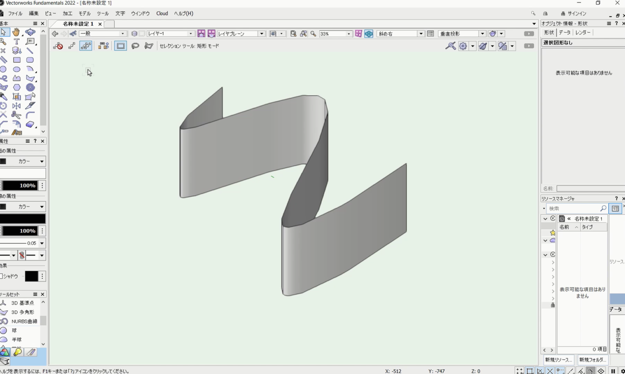Viewport: 625px width, 374px height.
Task: Pick the Spiral tool
Action: click(x=30, y=87)
